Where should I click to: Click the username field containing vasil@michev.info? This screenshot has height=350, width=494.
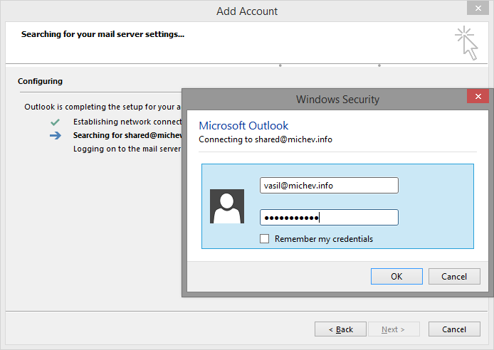[x=329, y=186]
